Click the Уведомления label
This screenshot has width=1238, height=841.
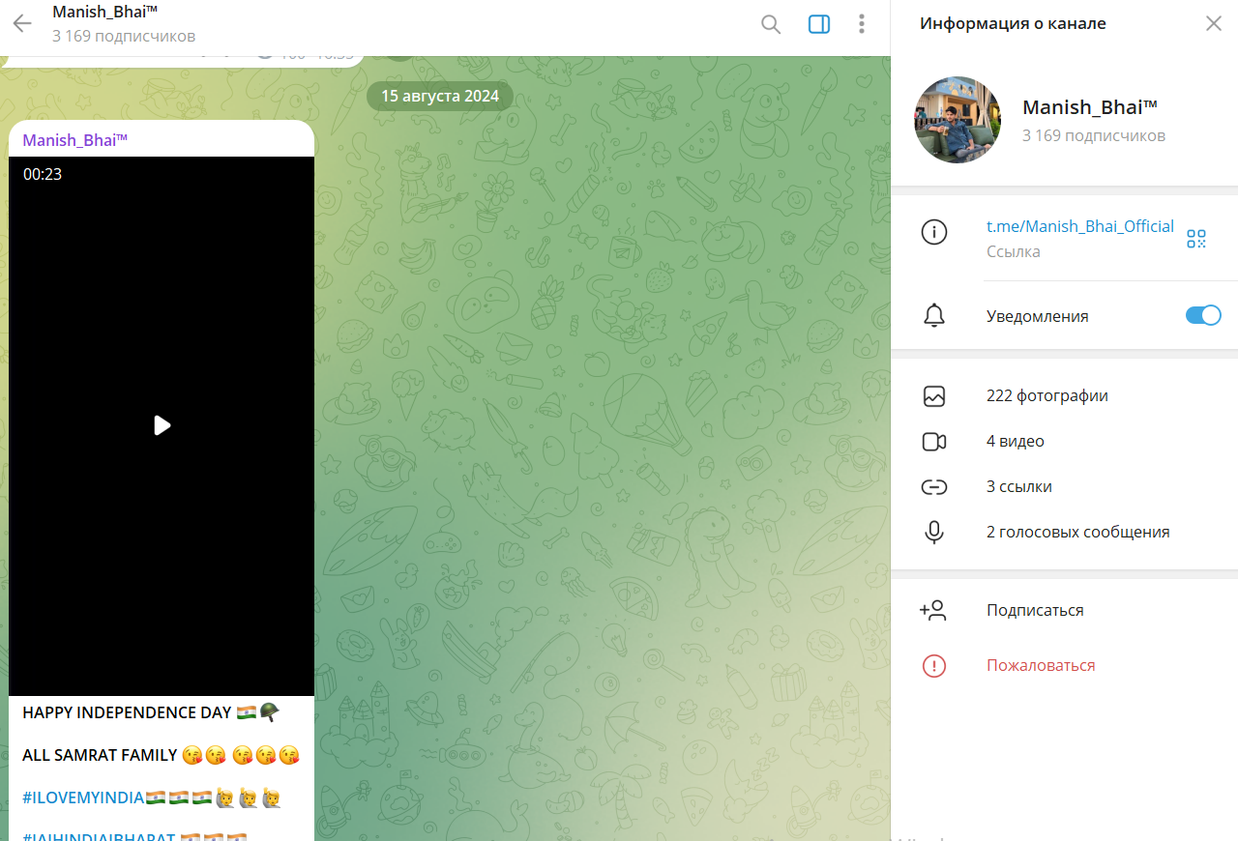click(x=1038, y=316)
